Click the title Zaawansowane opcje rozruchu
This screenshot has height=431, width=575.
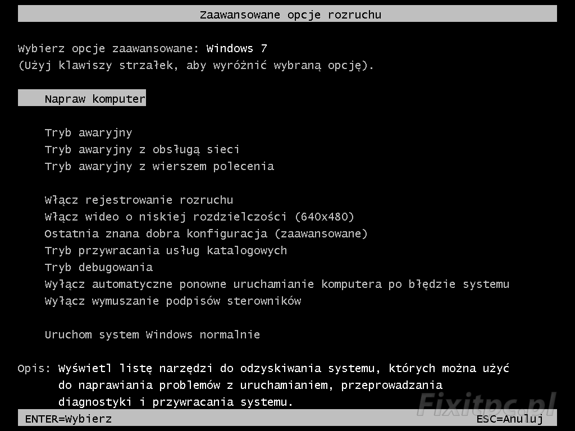290,15
